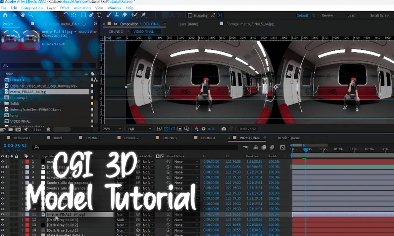Image resolution: width=394 pixels, height=236 pixels.
Task: Activate the Clone Stamp tool
Action: [x=116, y=15]
